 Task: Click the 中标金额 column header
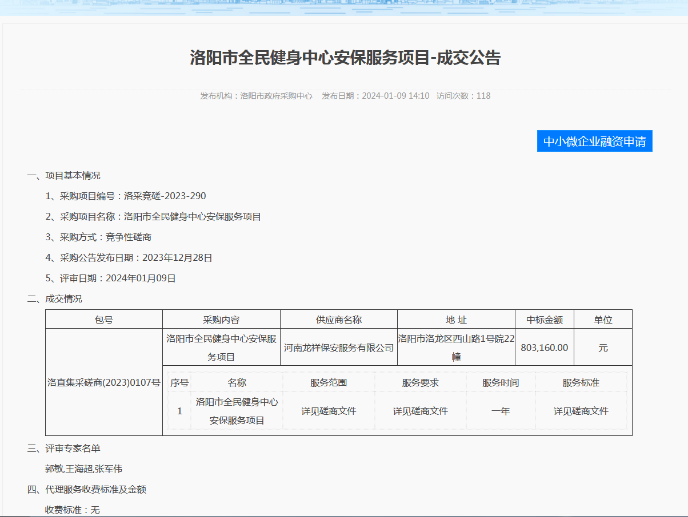(544, 320)
